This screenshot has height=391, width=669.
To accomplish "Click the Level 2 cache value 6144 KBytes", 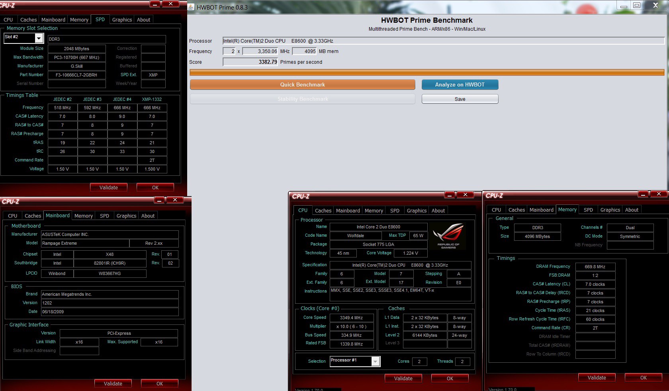I will [424, 335].
